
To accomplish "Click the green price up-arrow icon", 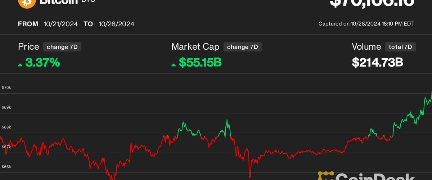I will click(20, 65).
